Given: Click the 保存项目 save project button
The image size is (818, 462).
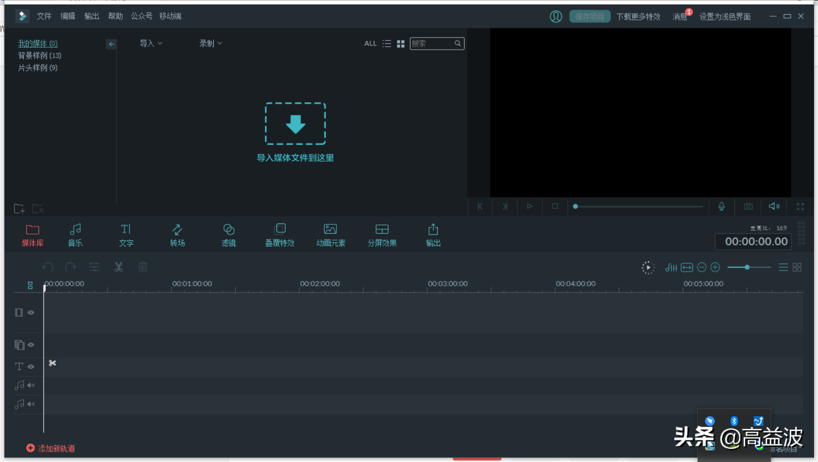Looking at the screenshot, I should 589,17.
